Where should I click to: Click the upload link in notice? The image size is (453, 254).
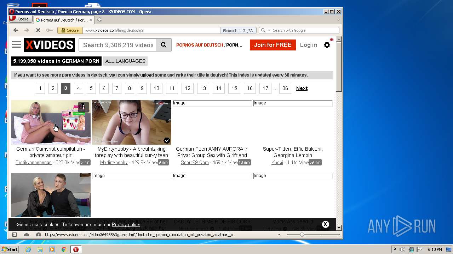147,75
